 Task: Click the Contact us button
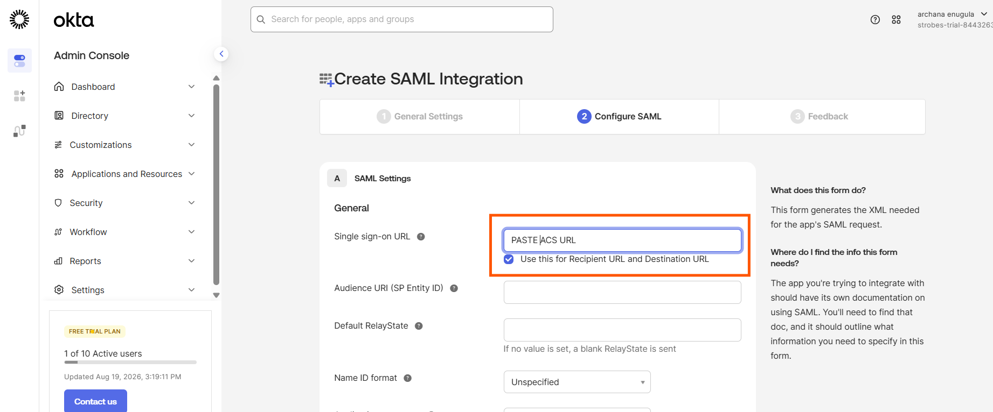95,401
